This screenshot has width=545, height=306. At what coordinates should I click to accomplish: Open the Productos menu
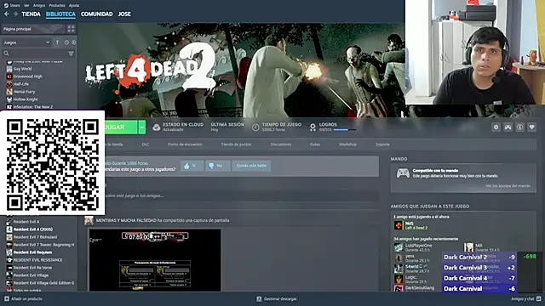click(57, 5)
